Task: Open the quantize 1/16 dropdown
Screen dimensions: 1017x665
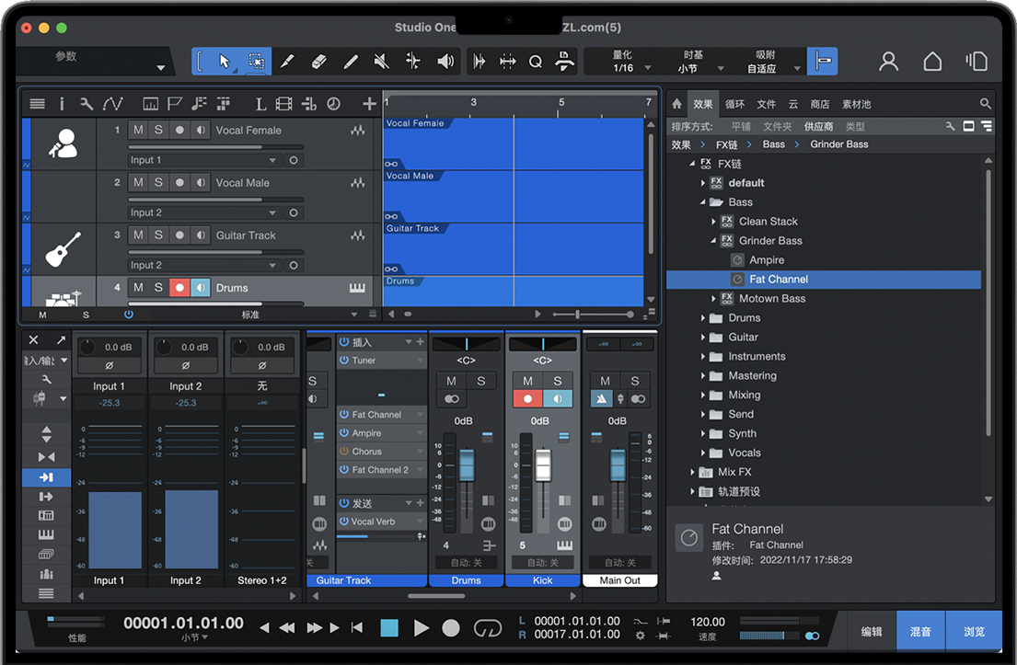Action: [632, 68]
